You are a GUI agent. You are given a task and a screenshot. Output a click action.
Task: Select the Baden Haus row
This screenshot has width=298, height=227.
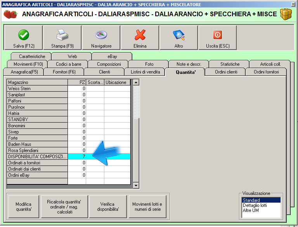(x=69, y=144)
